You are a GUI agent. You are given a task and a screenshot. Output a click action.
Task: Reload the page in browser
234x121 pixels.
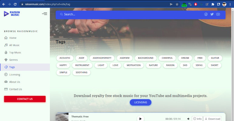[x=15, y=4]
